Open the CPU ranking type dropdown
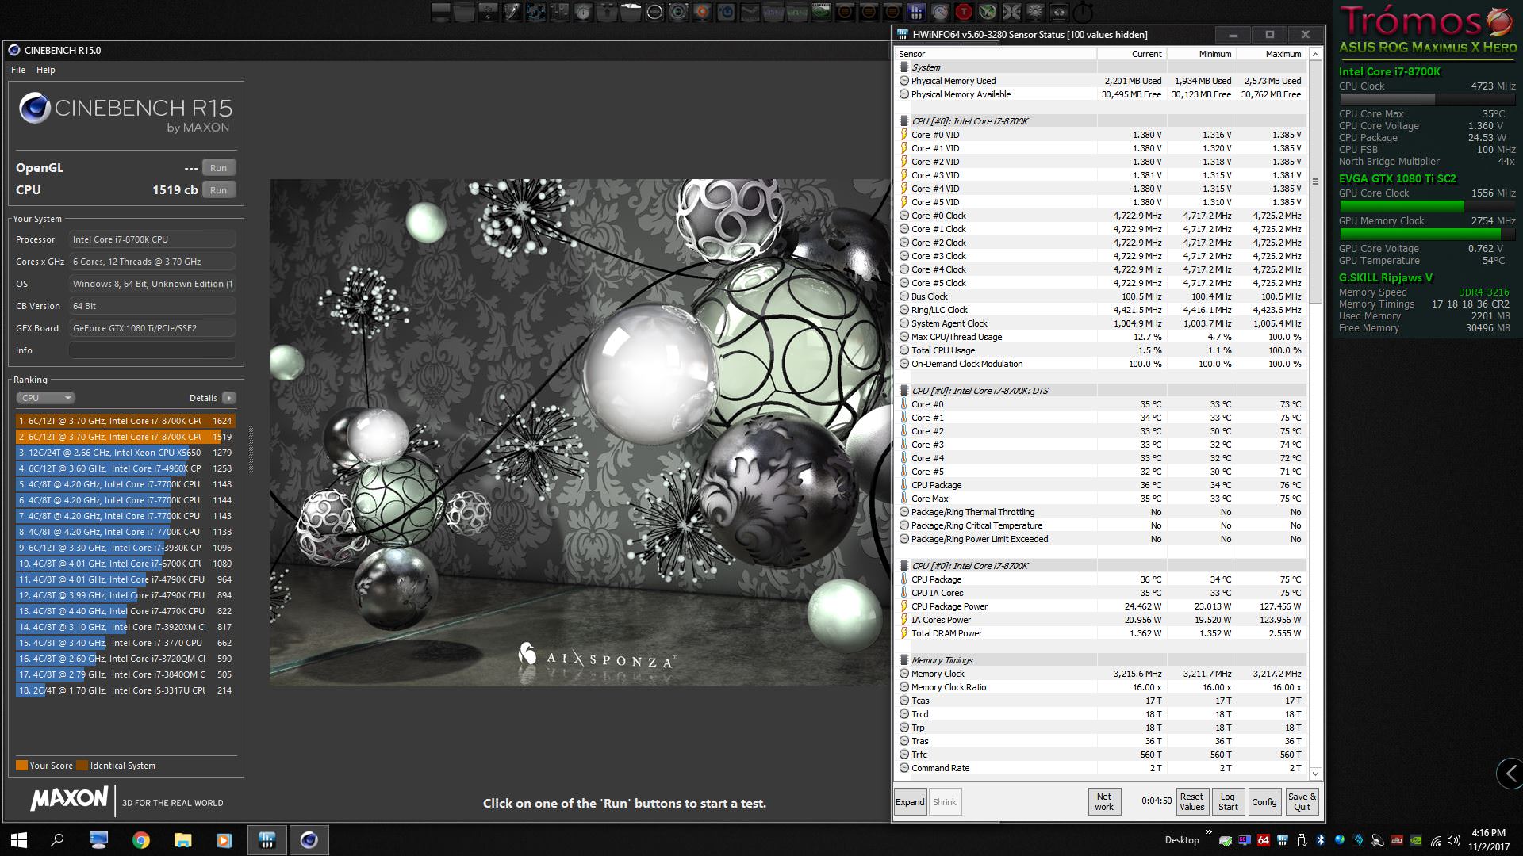Viewport: 1523px width, 856px height. coord(45,398)
